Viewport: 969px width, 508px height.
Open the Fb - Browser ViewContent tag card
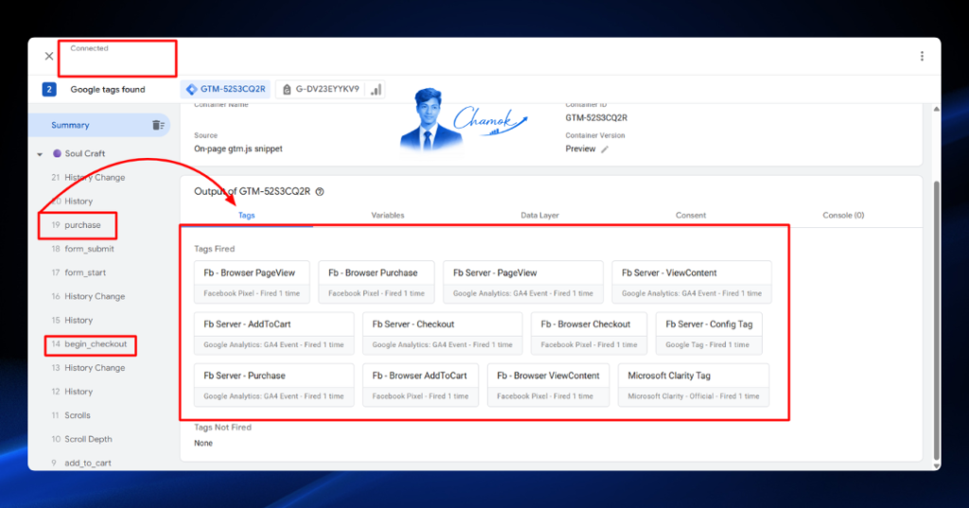pos(548,384)
